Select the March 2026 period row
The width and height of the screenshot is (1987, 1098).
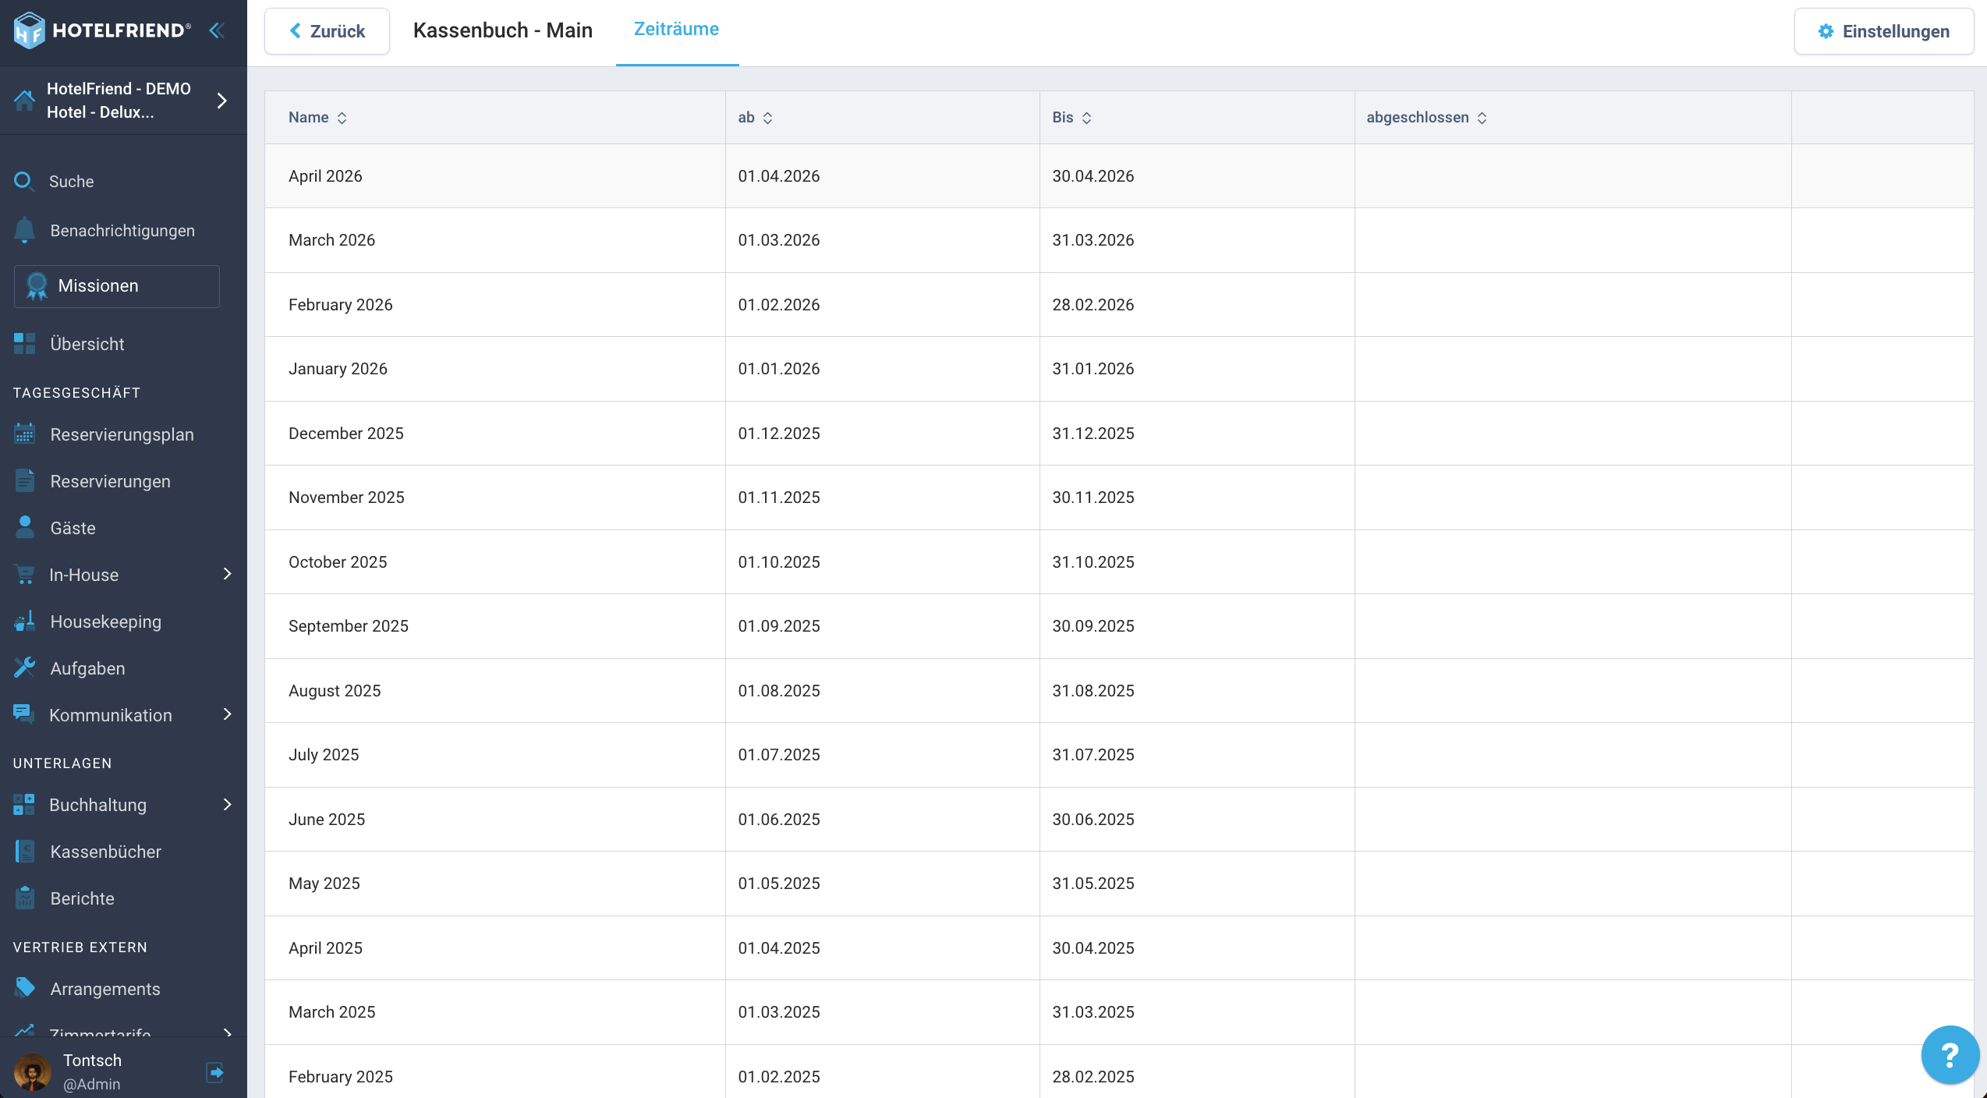1119,240
